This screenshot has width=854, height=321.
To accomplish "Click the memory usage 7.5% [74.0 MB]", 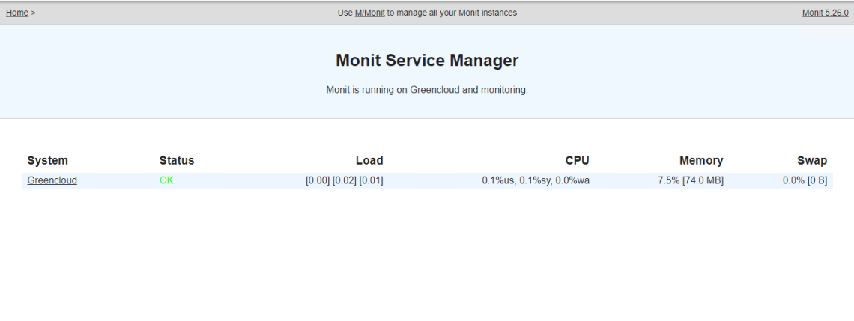I will coord(691,180).
